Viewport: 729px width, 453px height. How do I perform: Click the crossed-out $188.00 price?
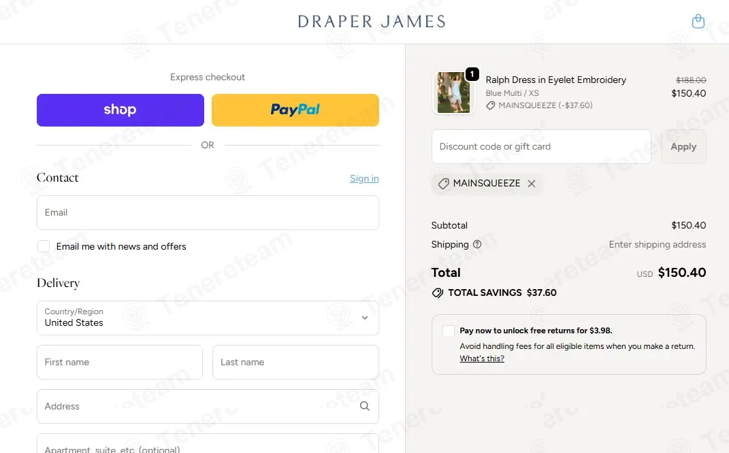point(691,80)
